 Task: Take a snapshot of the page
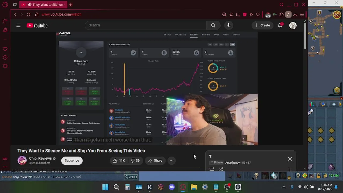click(x=238, y=14)
